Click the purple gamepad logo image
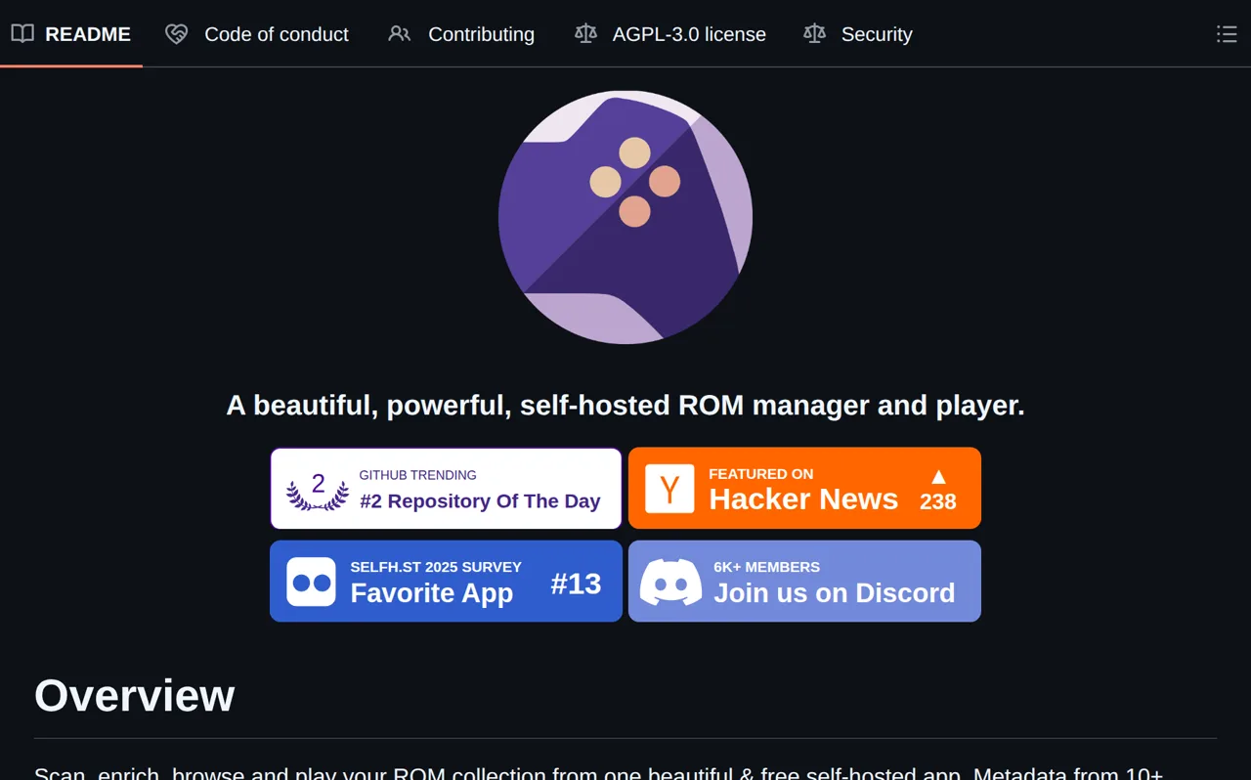This screenshot has height=780, width=1251. pos(625,217)
